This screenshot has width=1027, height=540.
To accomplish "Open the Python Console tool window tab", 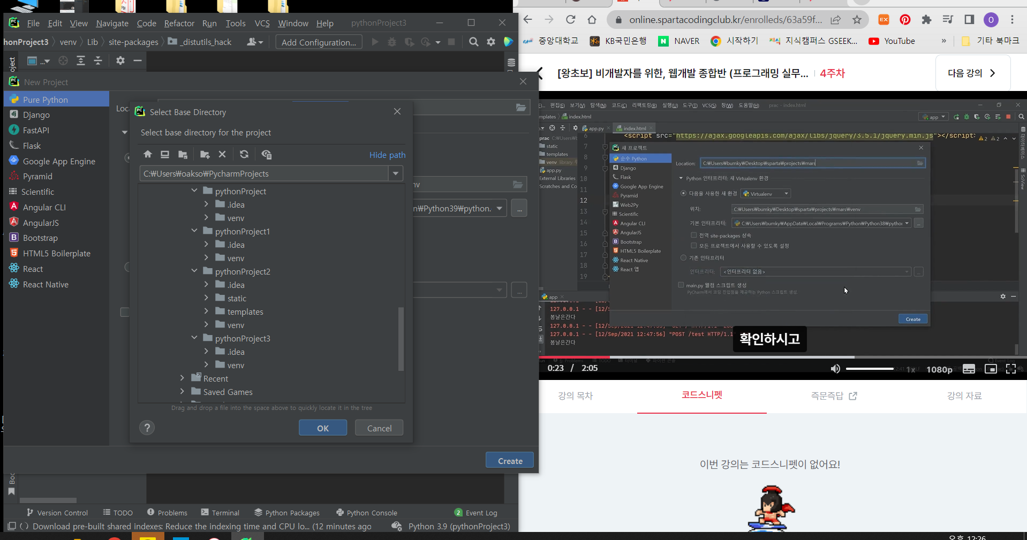I will click(x=367, y=513).
